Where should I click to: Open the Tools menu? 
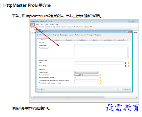pyautogui.click(x=46, y=24)
